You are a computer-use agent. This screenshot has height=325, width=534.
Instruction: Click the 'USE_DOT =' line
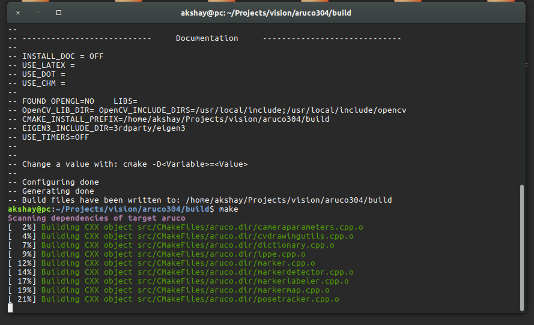[x=37, y=74]
